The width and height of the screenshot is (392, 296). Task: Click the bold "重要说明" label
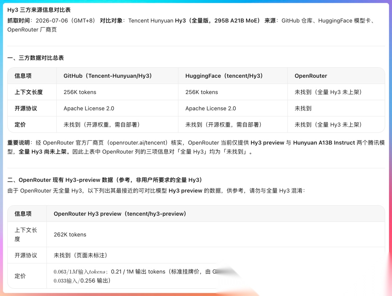click(x=19, y=143)
